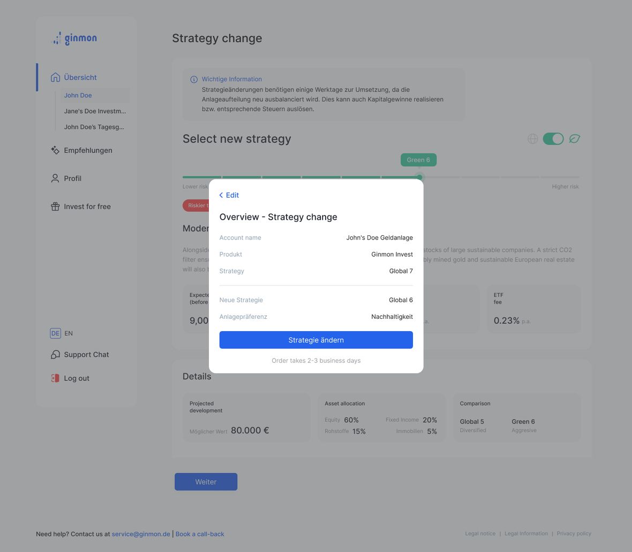632x552 pixels.
Task: Open Legal information link
Action: [526, 533]
